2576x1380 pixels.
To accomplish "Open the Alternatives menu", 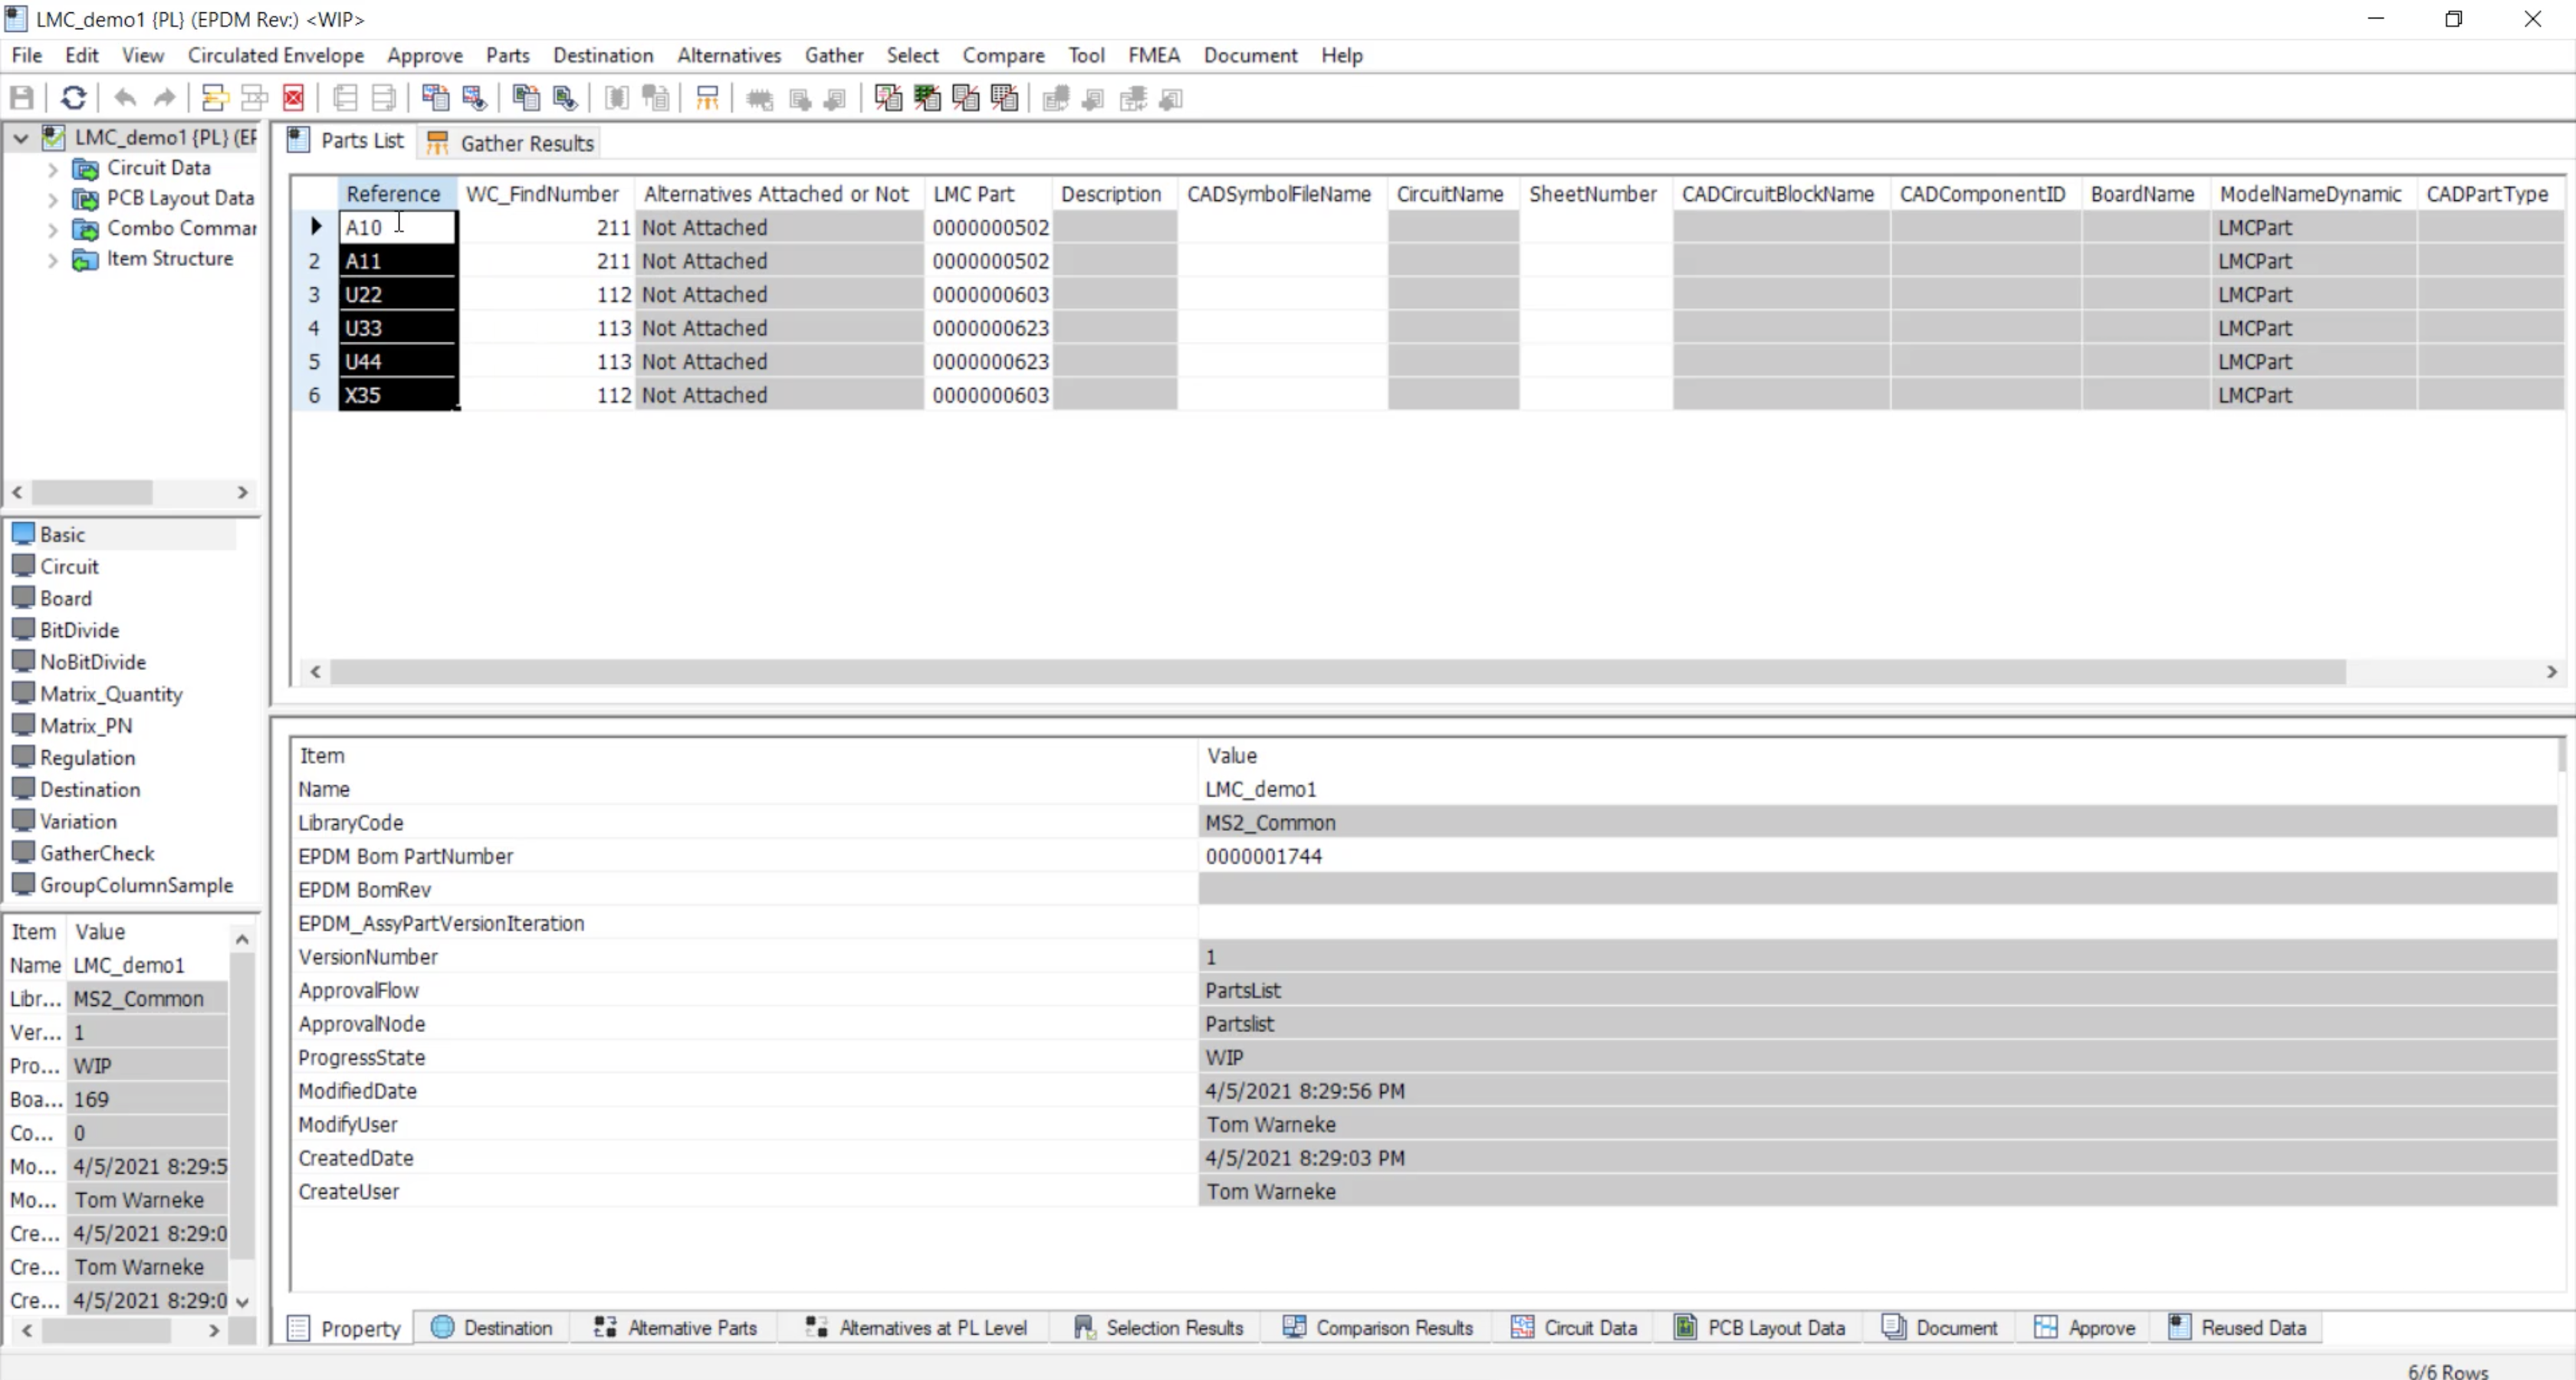I will click(x=728, y=55).
